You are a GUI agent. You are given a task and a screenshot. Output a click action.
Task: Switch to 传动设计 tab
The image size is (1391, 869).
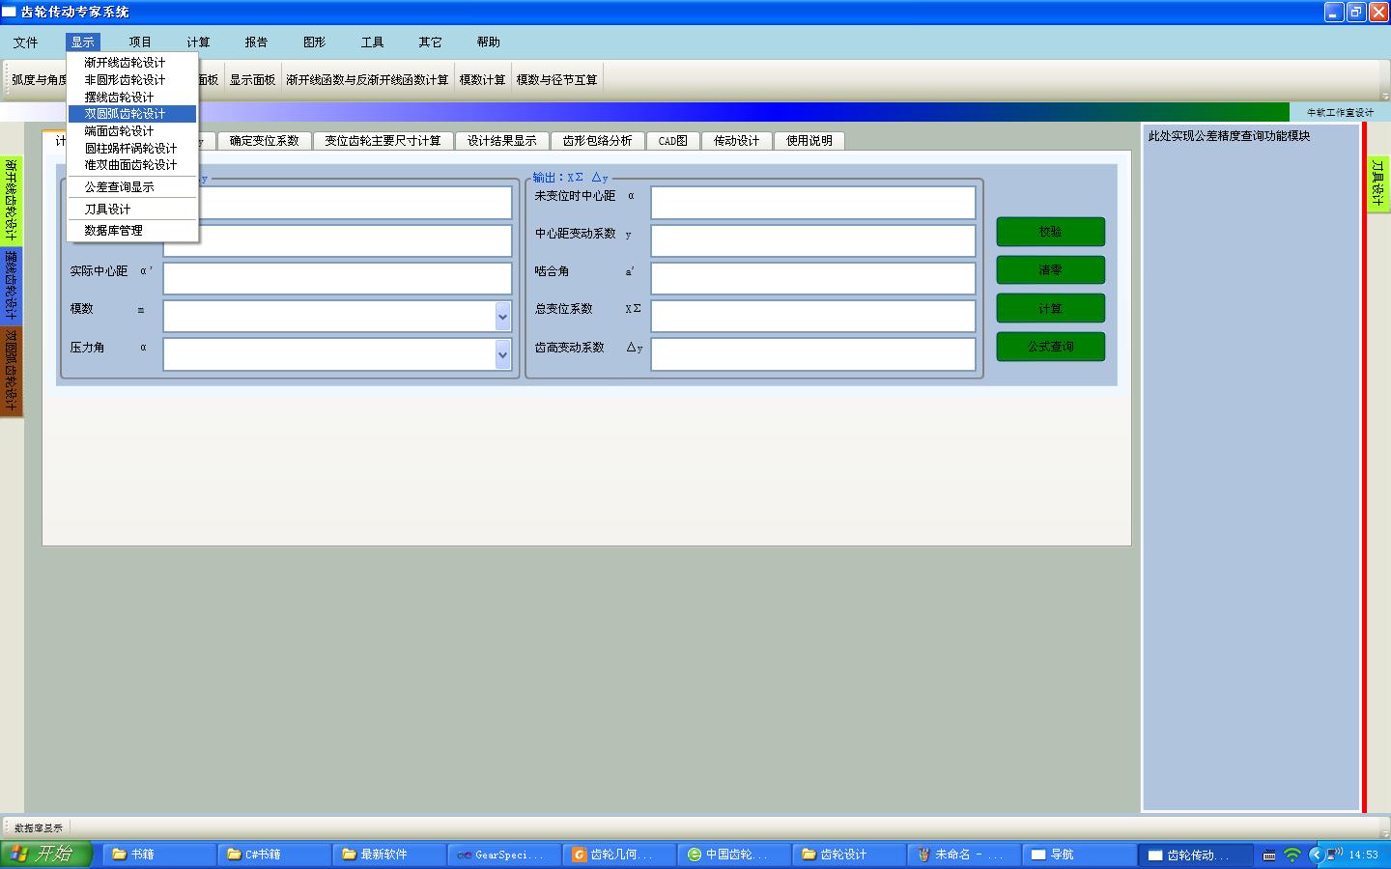tap(736, 141)
